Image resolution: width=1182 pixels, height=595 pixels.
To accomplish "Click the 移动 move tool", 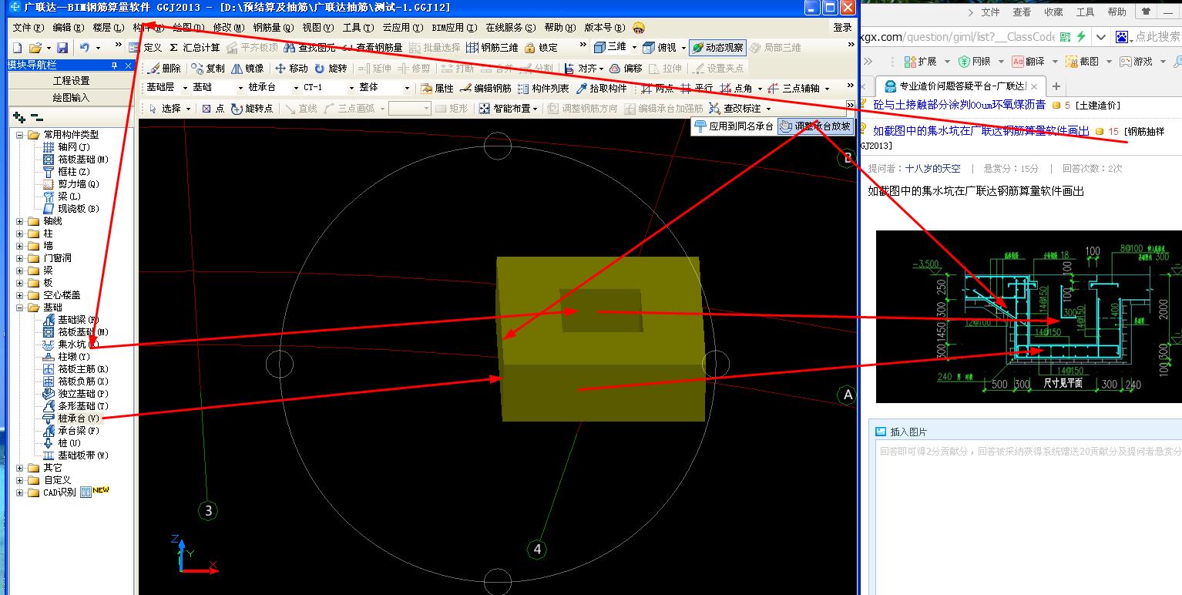I will coord(291,69).
